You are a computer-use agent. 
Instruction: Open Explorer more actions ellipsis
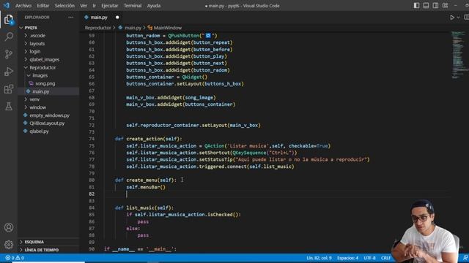(x=70, y=18)
